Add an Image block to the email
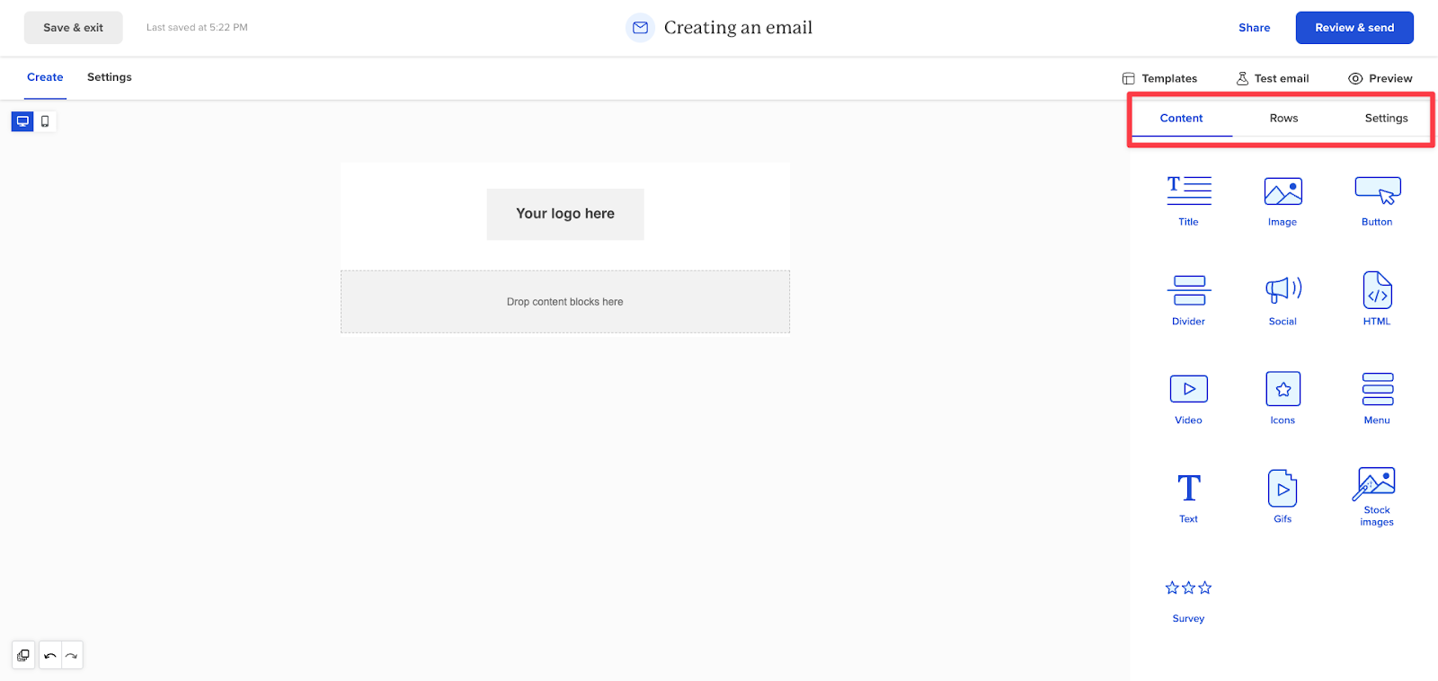The width and height of the screenshot is (1438, 681). click(1282, 199)
